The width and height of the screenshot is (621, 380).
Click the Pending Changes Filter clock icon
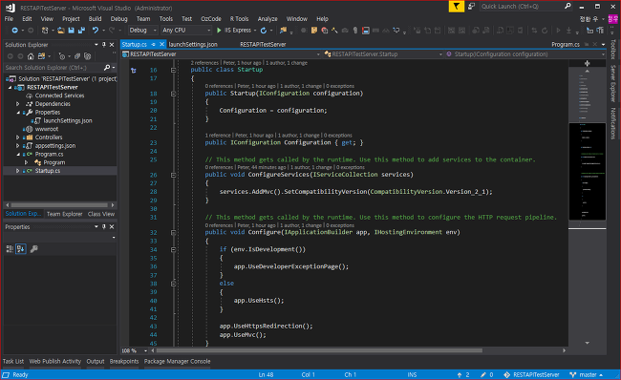coord(62,56)
